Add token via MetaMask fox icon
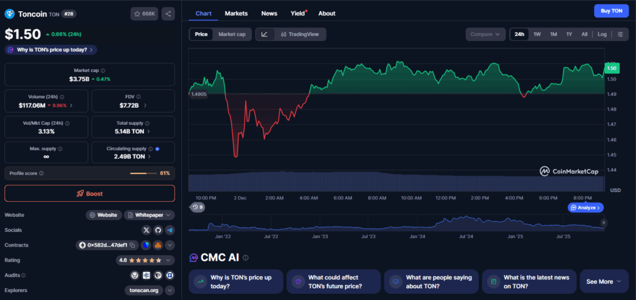This screenshot has height=300, width=636. [158, 245]
